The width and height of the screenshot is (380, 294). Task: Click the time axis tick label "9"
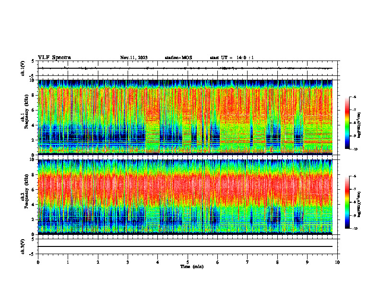click(x=307, y=262)
